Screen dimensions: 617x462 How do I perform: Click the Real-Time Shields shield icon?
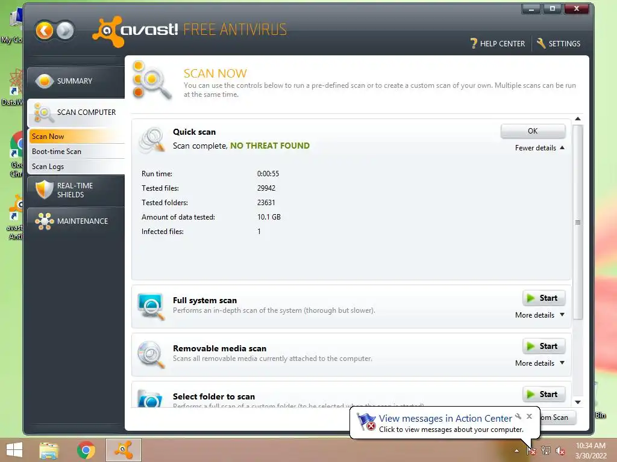[x=44, y=189]
